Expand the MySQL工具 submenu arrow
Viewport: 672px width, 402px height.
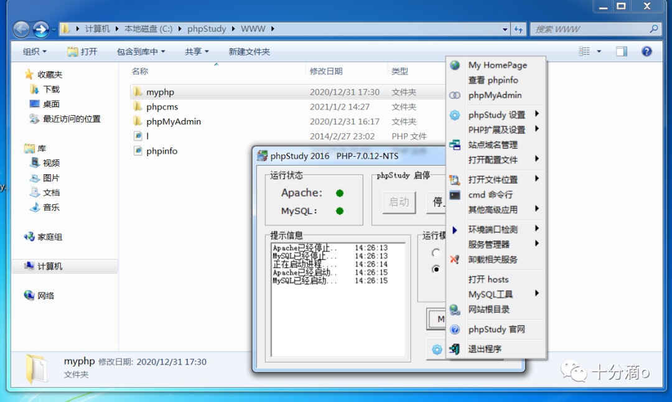[536, 294]
